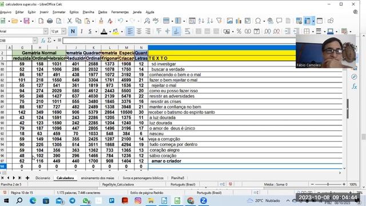Save the spreadsheet with the Save icon
366x206 pixels.
tap(27, 21)
